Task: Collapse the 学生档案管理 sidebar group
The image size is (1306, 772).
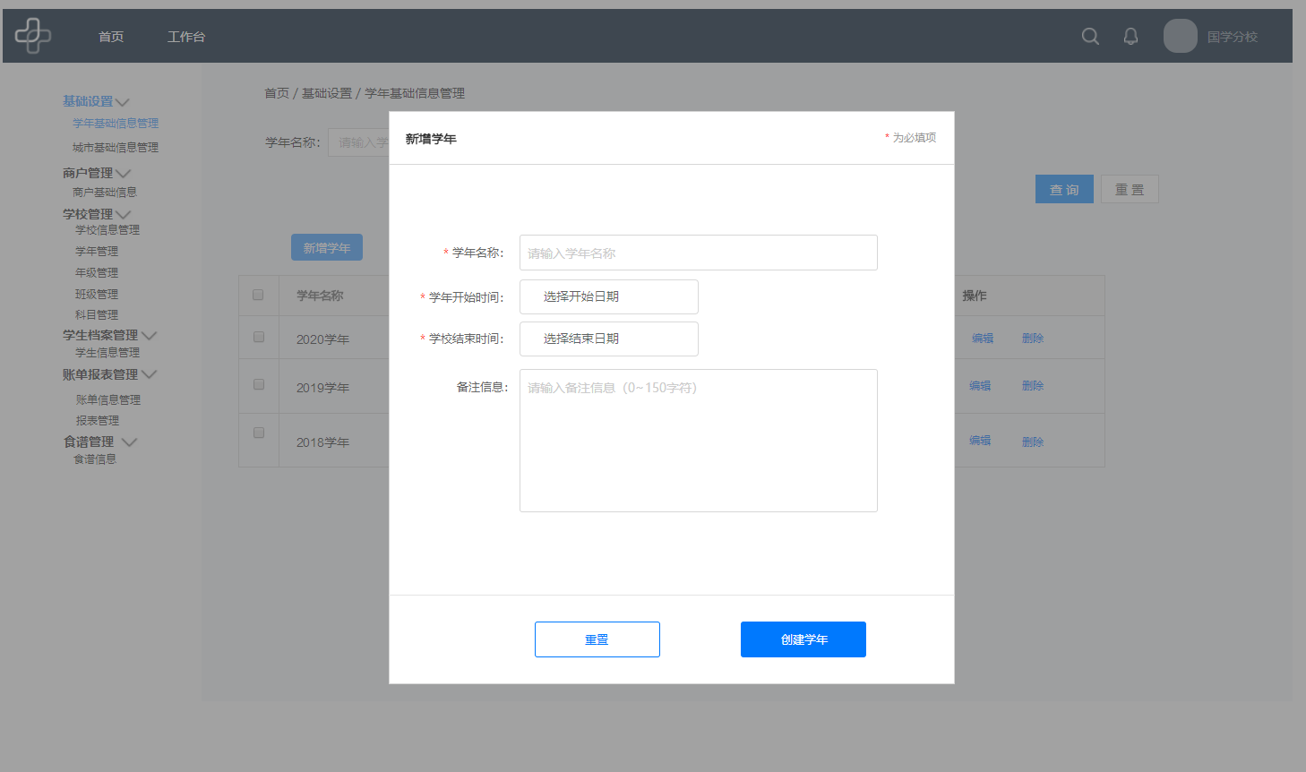Action: coord(109,335)
